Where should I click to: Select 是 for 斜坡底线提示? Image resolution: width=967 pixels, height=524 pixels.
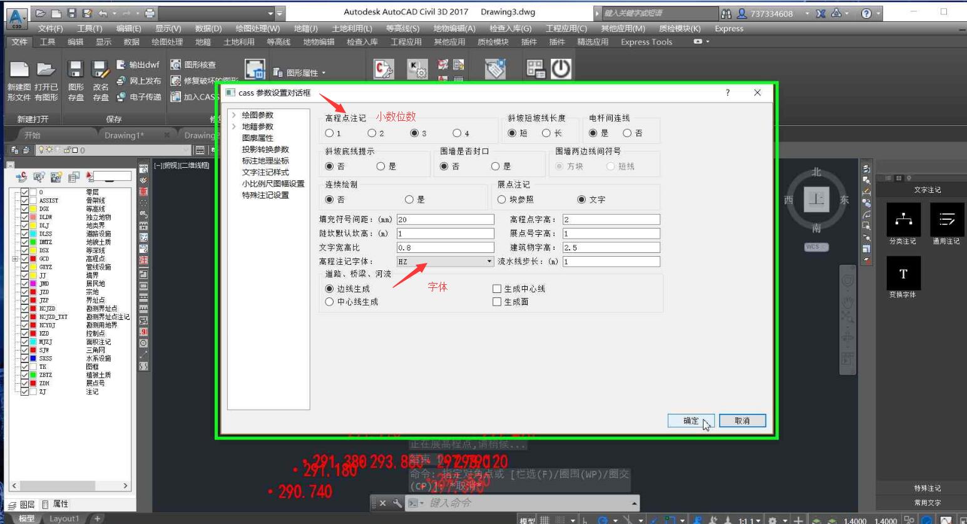[x=381, y=166]
